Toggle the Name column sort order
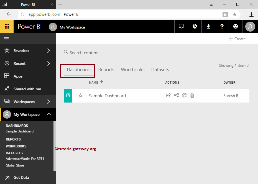The image size is (258, 184). click(96, 82)
